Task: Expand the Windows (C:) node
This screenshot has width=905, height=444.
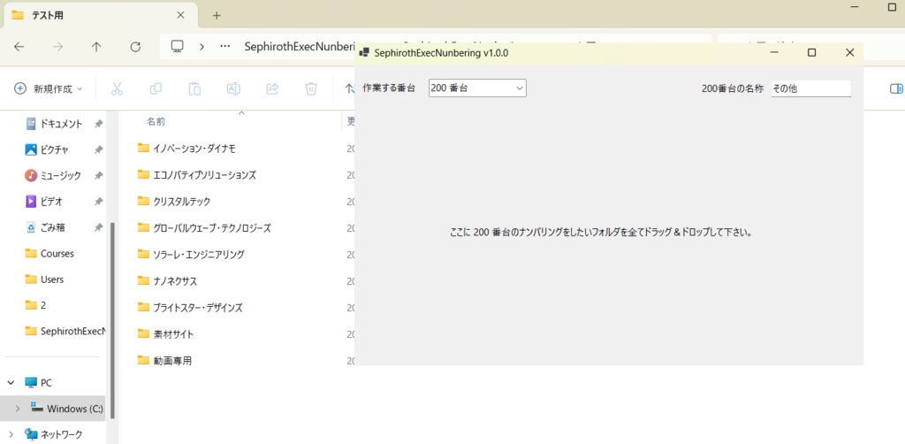Action: pos(18,409)
